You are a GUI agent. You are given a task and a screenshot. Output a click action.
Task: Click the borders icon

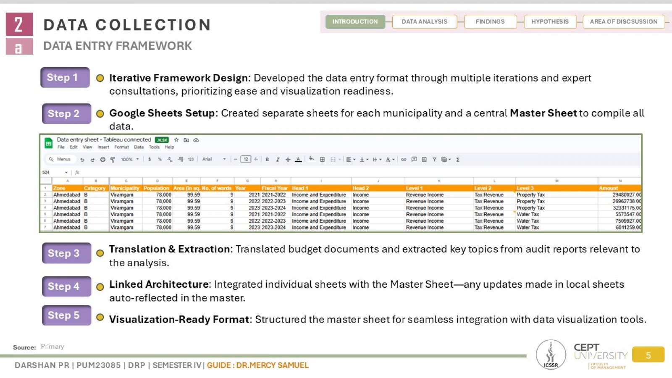[322, 160]
